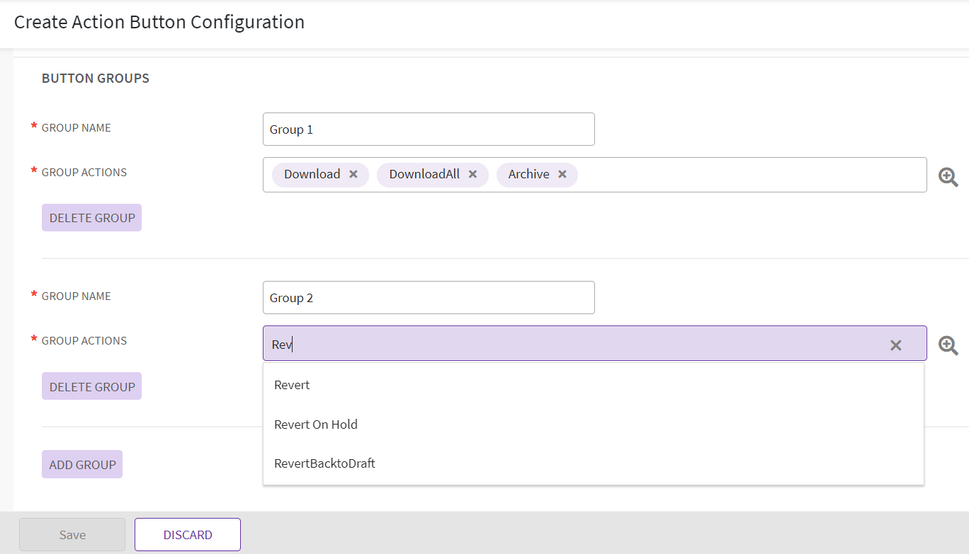Clear the 'Rev' search text
Viewport: 969px width, 554px height.
pos(895,345)
